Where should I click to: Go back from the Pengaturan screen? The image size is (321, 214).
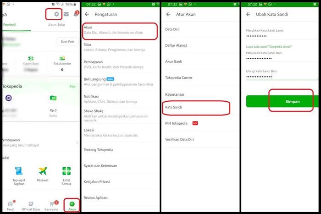pyautogui.click(x=87, y=14)
